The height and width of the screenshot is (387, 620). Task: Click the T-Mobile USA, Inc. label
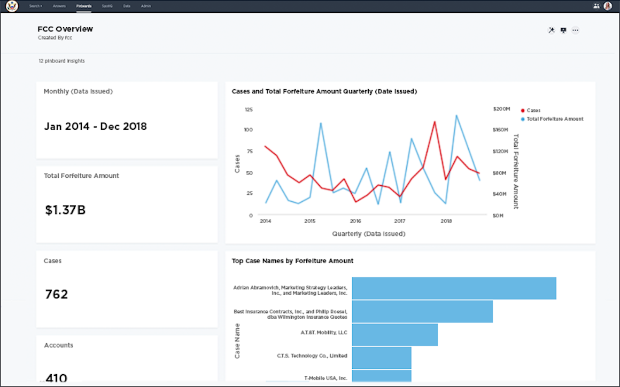tap(326, 378)
